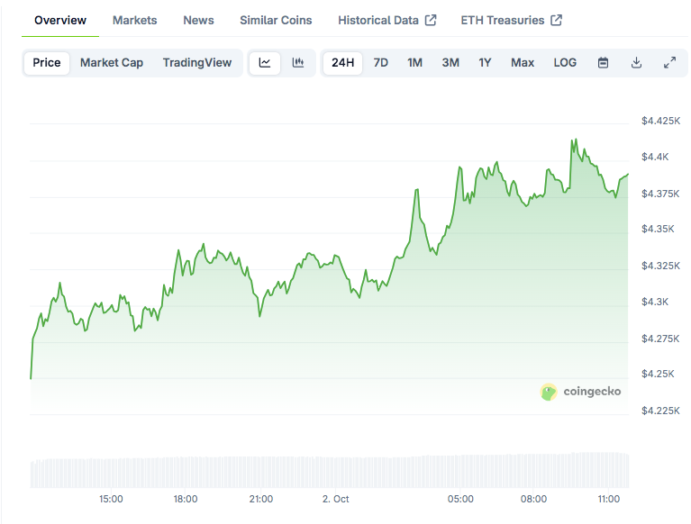This screenshot has height=524, width=691.
Task: Select the Price chart mode
Action: coord(47,63)
